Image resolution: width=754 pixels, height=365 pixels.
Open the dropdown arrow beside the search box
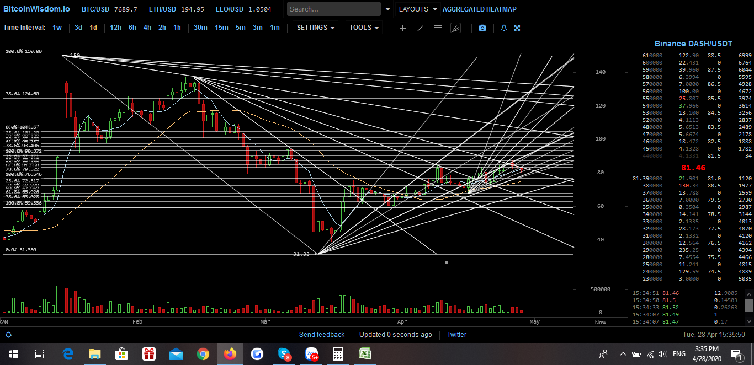point(387,9)
